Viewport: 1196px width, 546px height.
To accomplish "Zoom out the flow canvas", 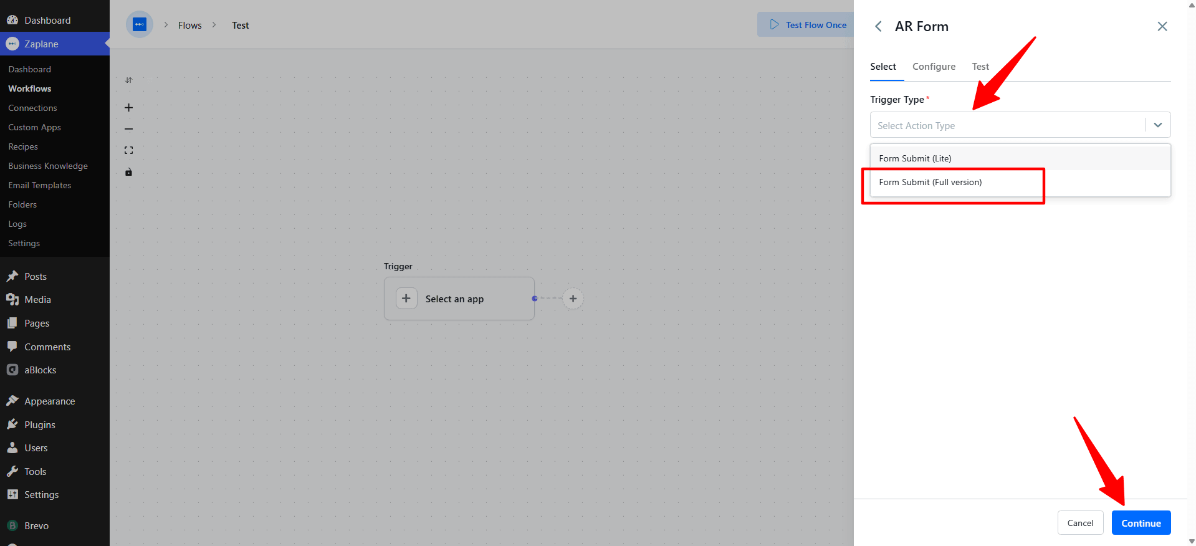I will [x=128, y=129].
